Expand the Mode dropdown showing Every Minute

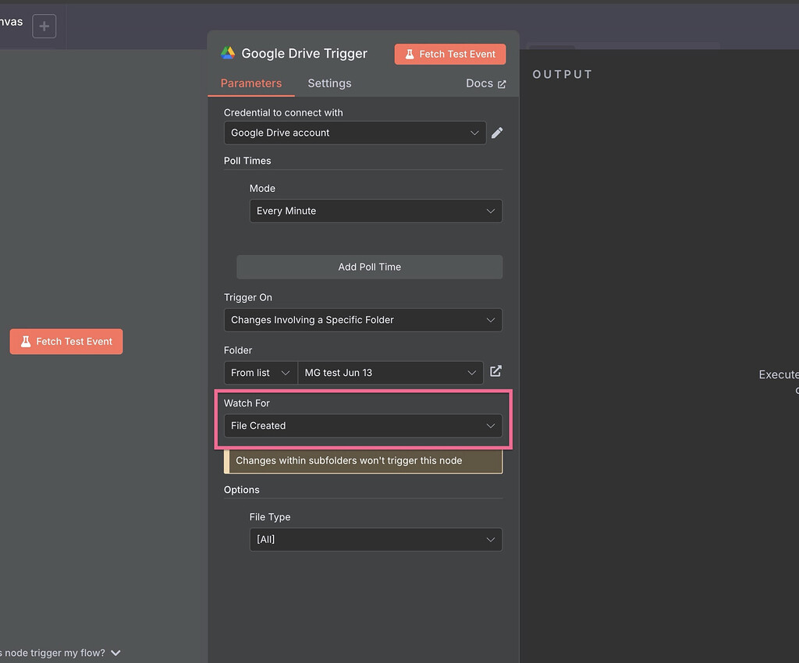(375, 211)
